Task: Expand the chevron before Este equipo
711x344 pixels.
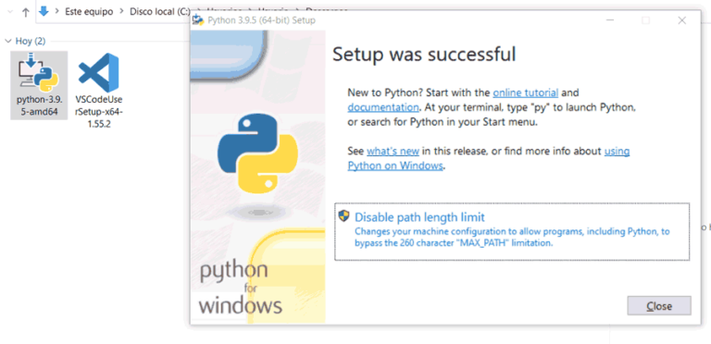Action: click(x=57, y=12)
